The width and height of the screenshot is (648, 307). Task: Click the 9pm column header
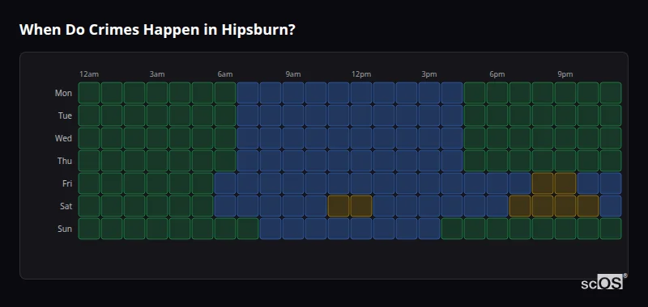tap(565, 74)
